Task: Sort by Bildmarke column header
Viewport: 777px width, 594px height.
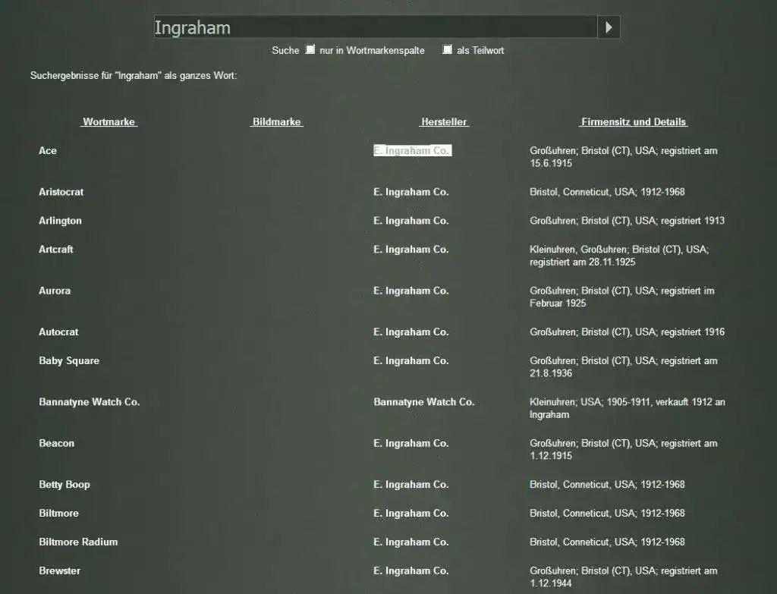Action: point(276,122)
